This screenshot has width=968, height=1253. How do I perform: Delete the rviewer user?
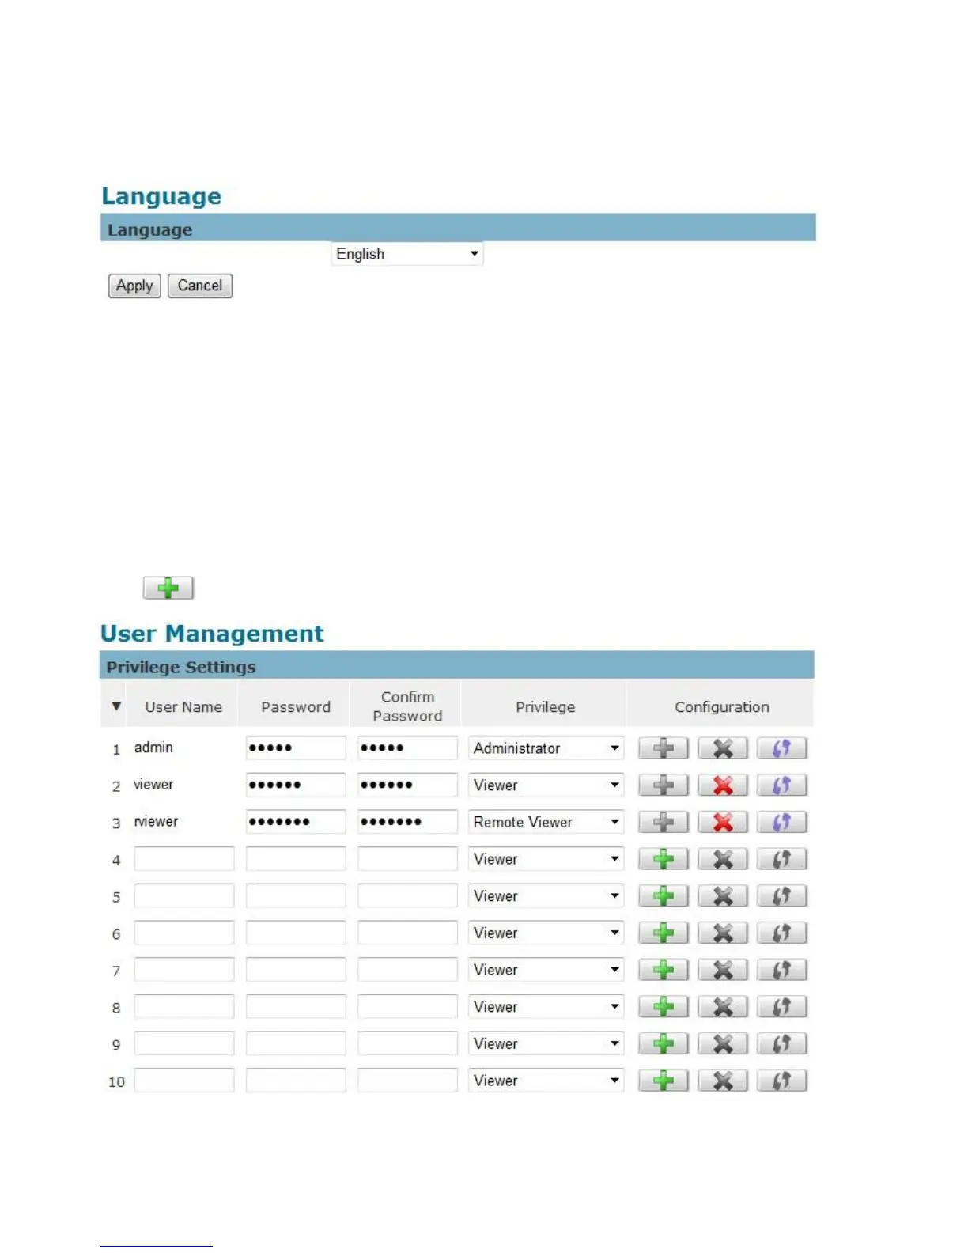tap(723, 822)
